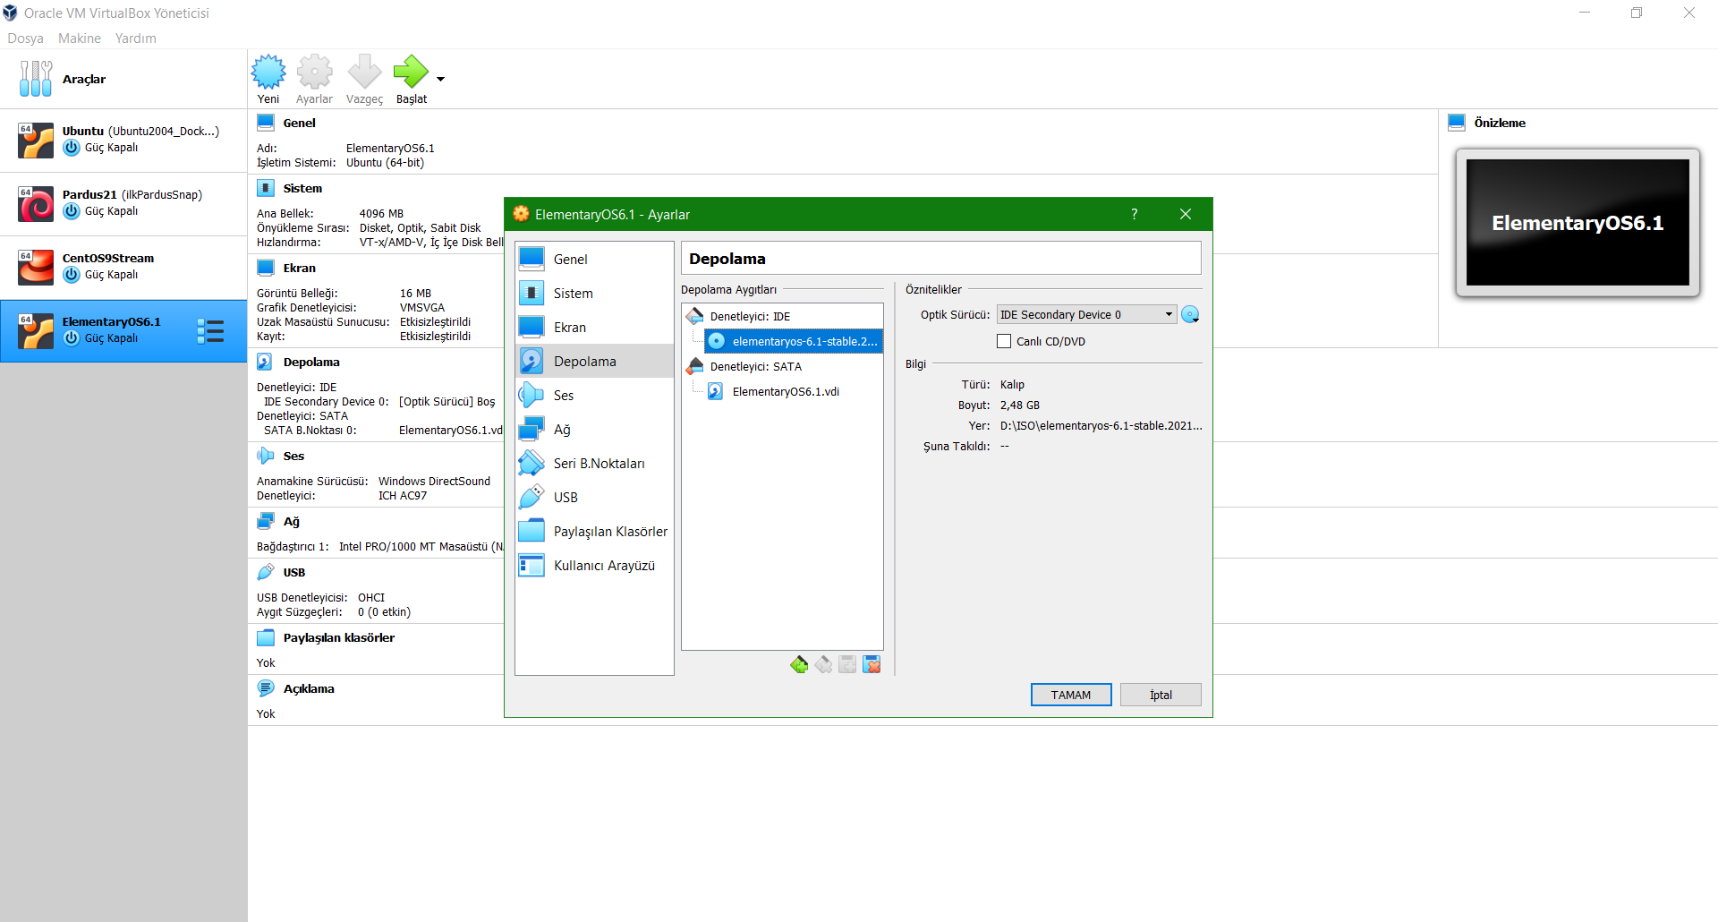Open Sistem category in settings dialog

[x=594, y=293]
